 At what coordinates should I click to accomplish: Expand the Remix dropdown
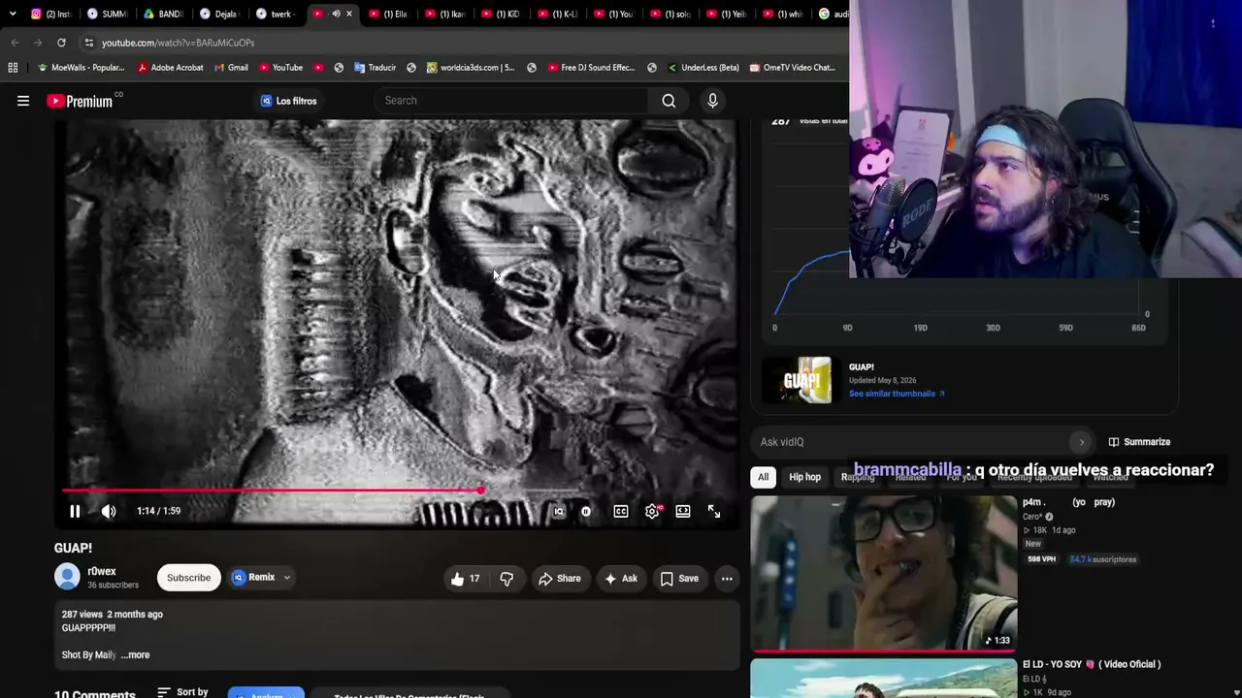[x=261, y=578]
